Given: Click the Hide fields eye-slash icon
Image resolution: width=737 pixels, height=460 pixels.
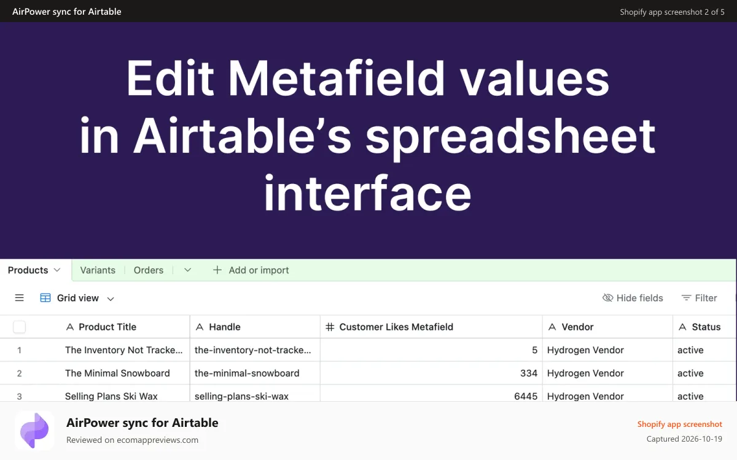Looking at the screenshot, I should (608, 298).
